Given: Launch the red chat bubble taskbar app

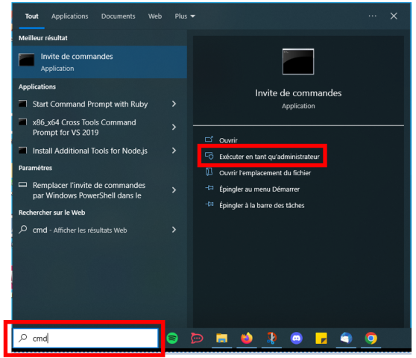Looking at the screenshot, I should click(x=197, y=338).
